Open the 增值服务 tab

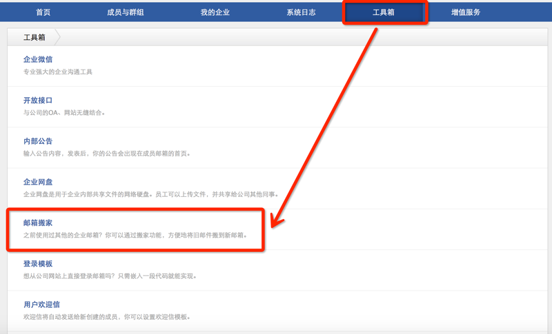(466, 12)
